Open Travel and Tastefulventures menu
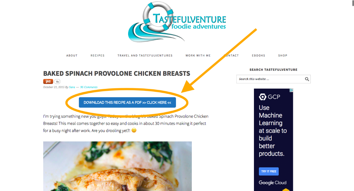This screenshot has width=354, height=191. pyautogui.click(x=145, y=55)
